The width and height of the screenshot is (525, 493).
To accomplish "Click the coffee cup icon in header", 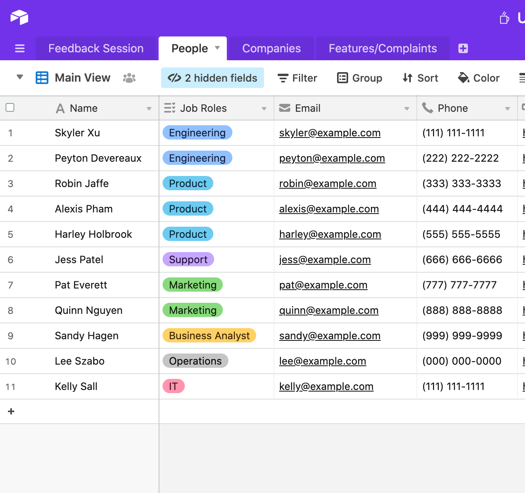I will point(504,18).
